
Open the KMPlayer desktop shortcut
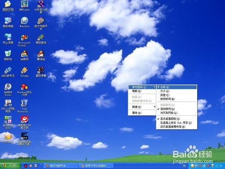[x=24, y=6]
